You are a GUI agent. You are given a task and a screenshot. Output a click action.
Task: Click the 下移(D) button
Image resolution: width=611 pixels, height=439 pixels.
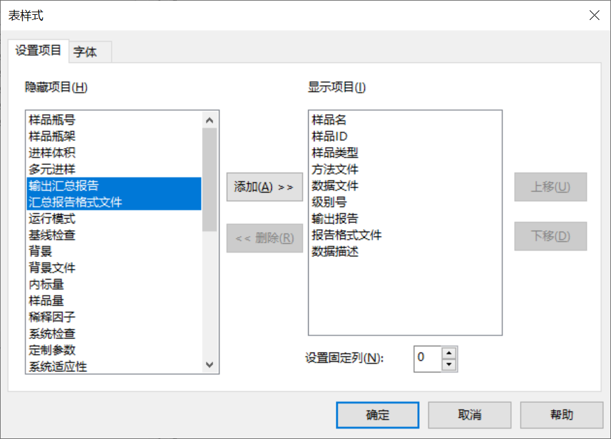point(550,236)
